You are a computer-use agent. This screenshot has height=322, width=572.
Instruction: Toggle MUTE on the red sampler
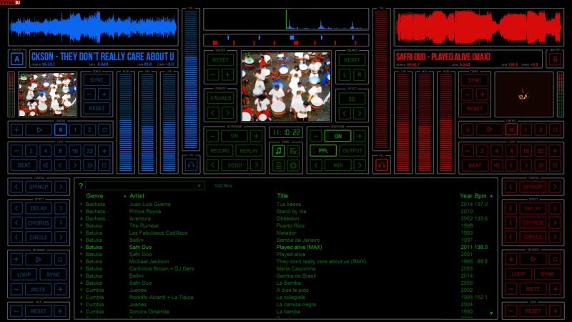533,289
